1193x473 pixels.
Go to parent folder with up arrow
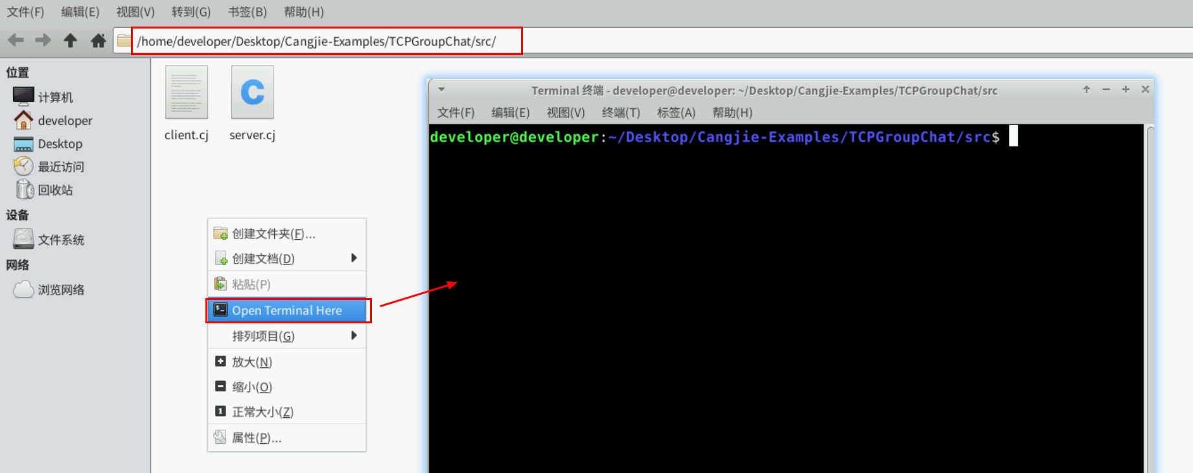(71, 41)
